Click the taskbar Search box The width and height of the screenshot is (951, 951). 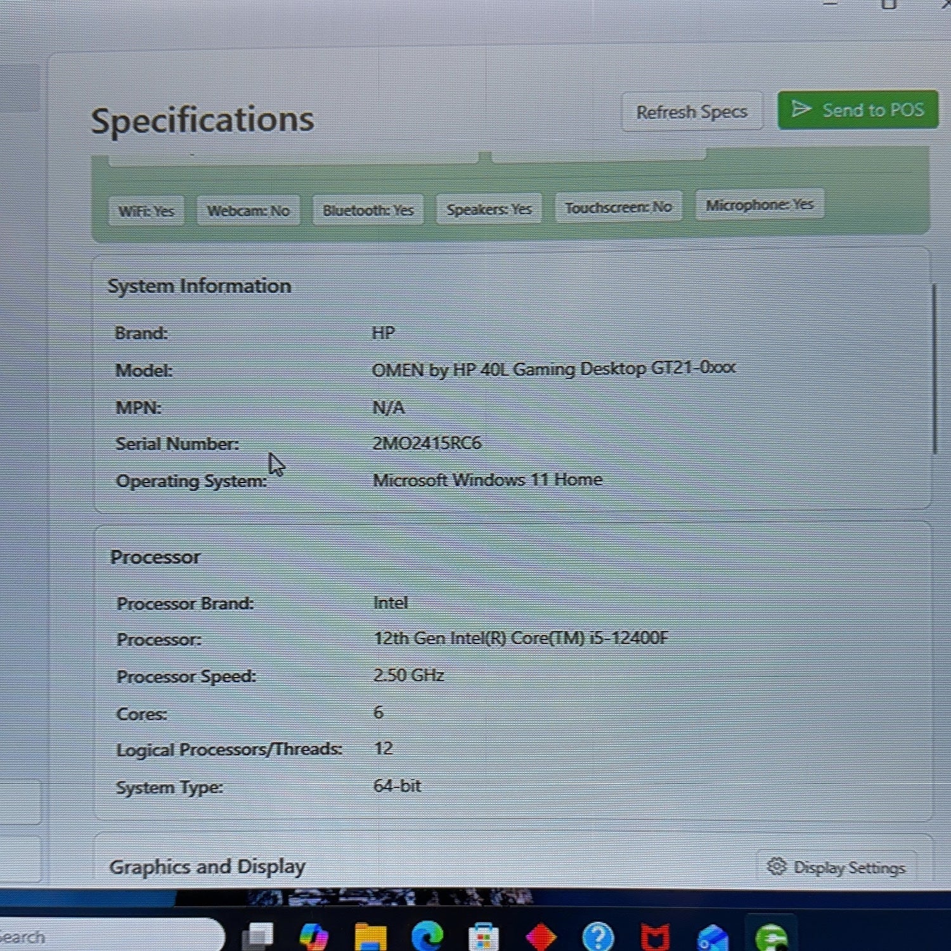point(108,936)
